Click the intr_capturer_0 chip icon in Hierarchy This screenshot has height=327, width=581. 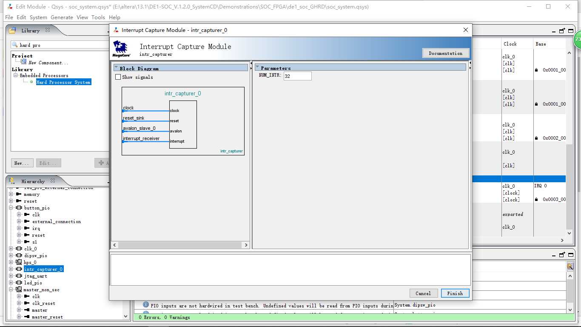tap(19, 269)
